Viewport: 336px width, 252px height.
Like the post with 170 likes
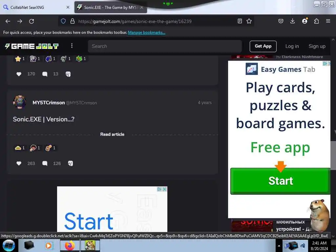click(x=19, y=74)
